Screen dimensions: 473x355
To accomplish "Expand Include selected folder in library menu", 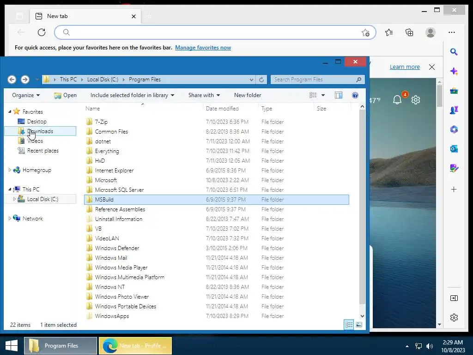I will (x=132, y=95).
